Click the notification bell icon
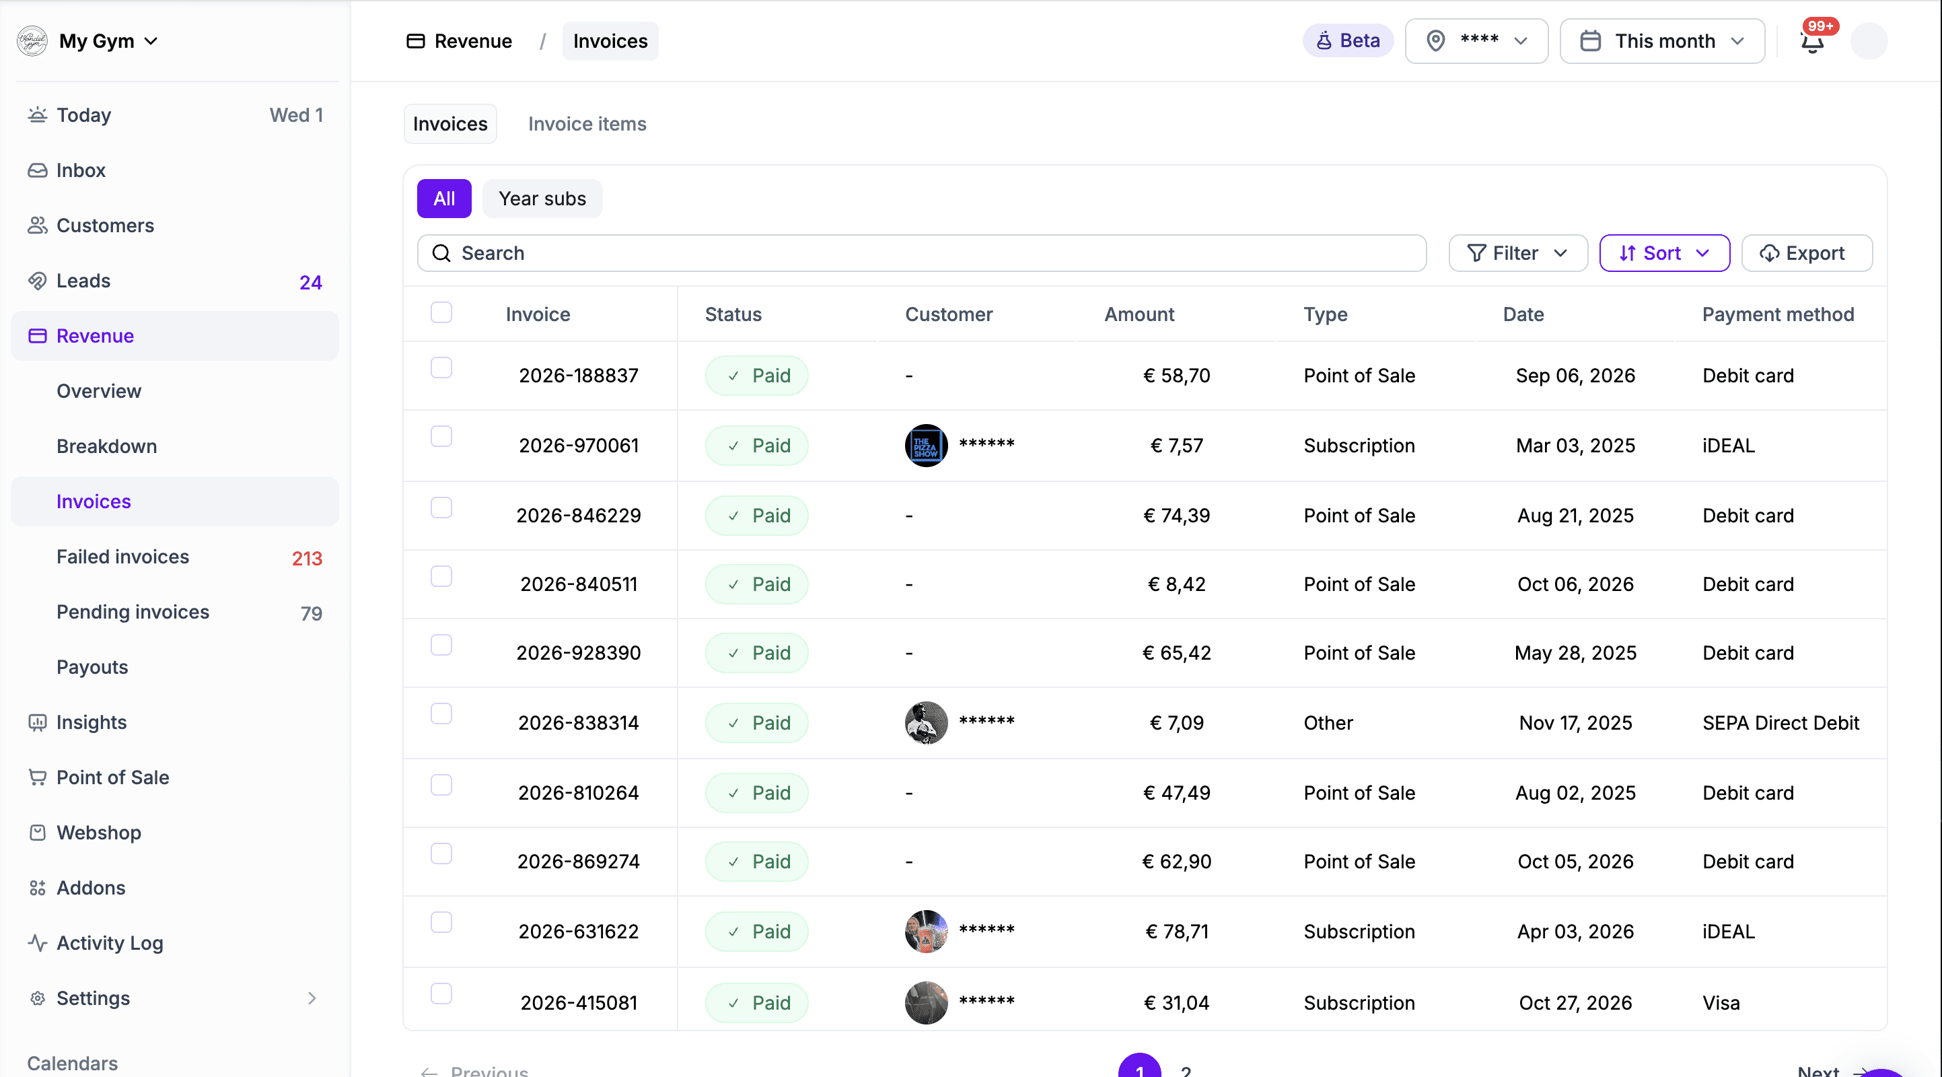Image resolution: width=1942 pixels, height=1077 pixels. (x=1811, y=42)
